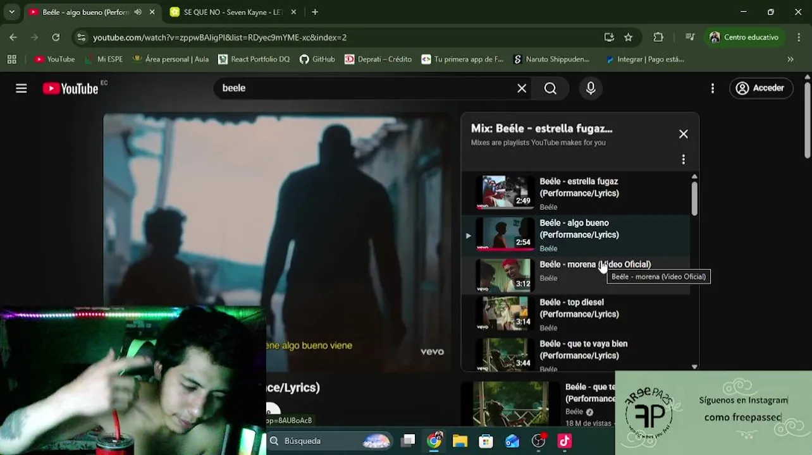The image size is (812, 455).
Task: Start voice search with the microphone
Action: (591, 88)
